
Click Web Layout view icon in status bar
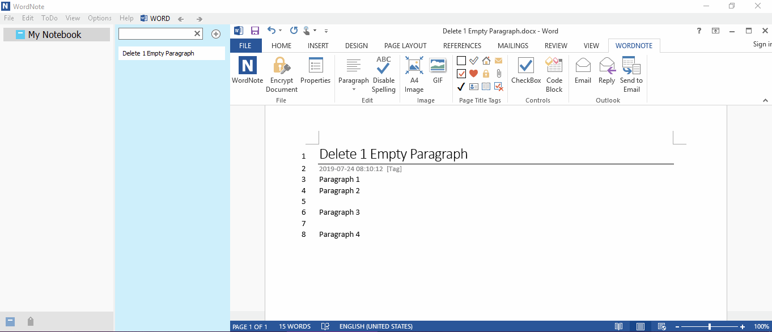click(661, 326)
